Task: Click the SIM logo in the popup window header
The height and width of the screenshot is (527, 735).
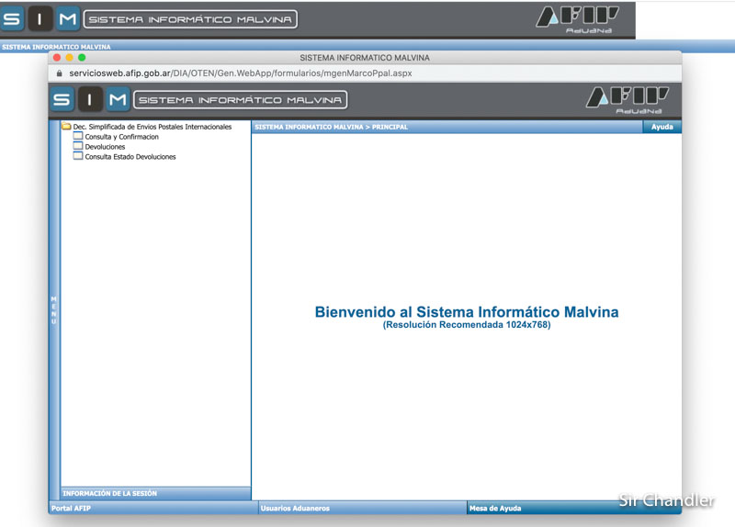Action: click(x=90, y=99)
